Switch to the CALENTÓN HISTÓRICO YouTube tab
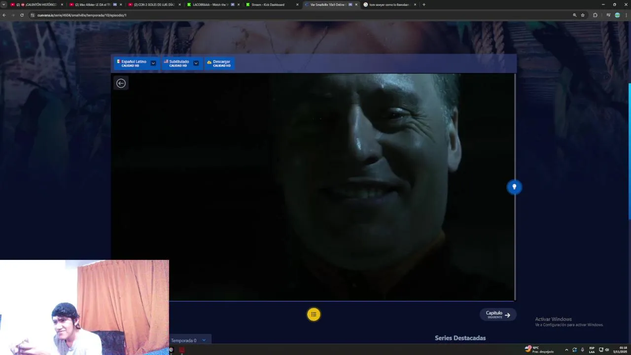Screen dimensions: 631x355 click(x=36, y=4)
